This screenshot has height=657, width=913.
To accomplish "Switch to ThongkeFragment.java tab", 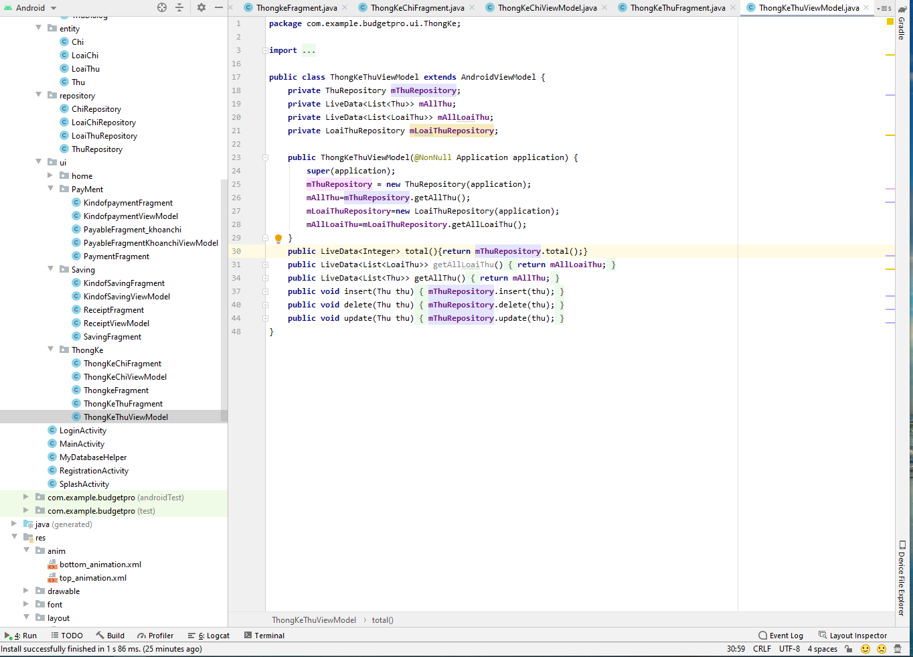I will [x=290, y=8].
